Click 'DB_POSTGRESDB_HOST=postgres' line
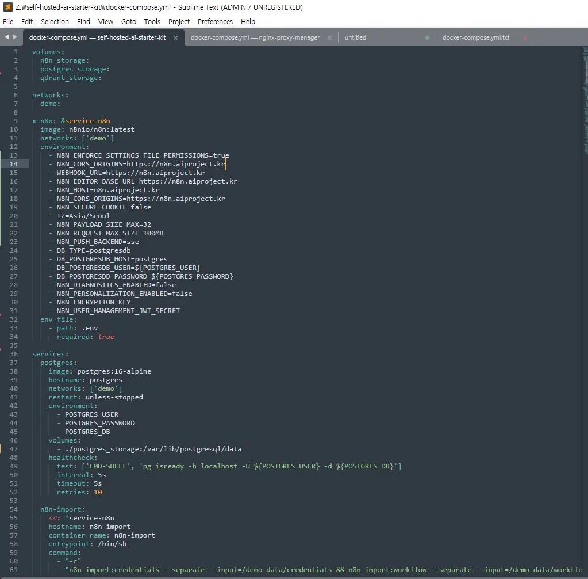 pyautogui.click(x=112, y=259)
